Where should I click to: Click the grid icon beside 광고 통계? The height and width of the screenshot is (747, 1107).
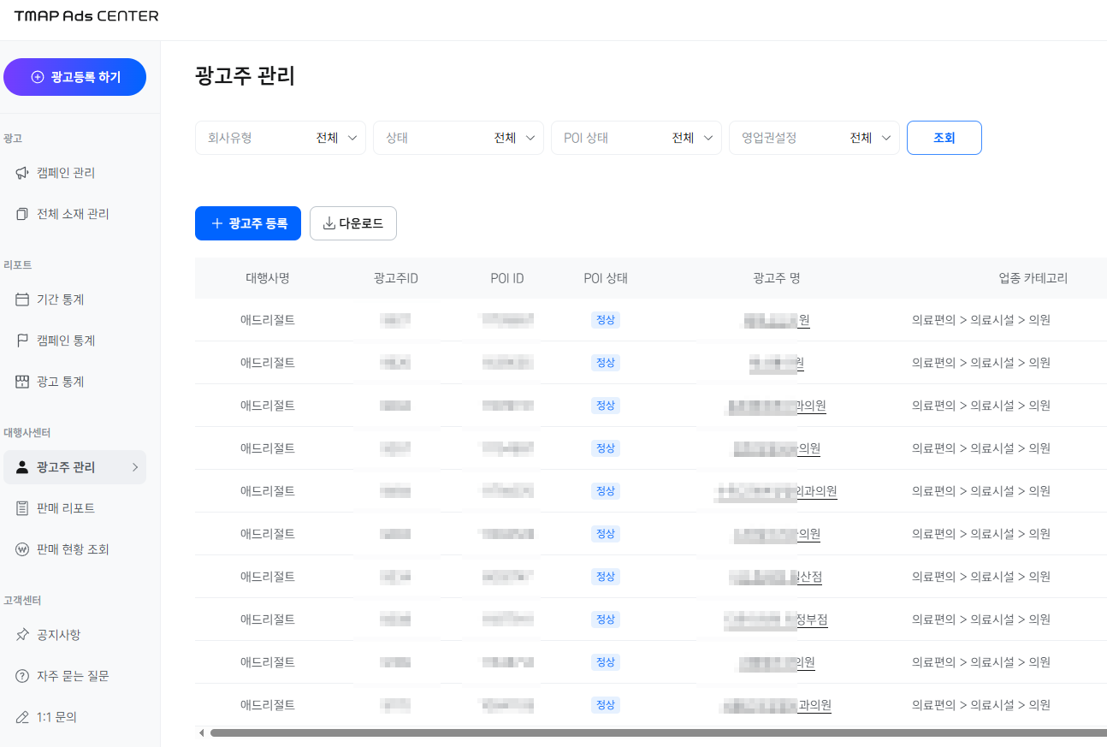tap(22, 382)
